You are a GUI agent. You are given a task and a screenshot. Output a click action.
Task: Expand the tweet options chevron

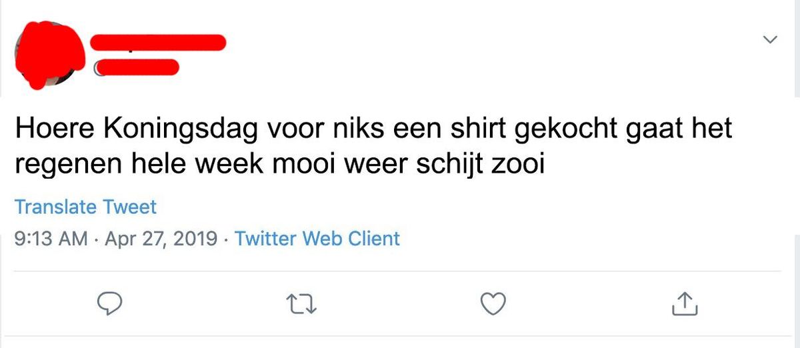770,39
